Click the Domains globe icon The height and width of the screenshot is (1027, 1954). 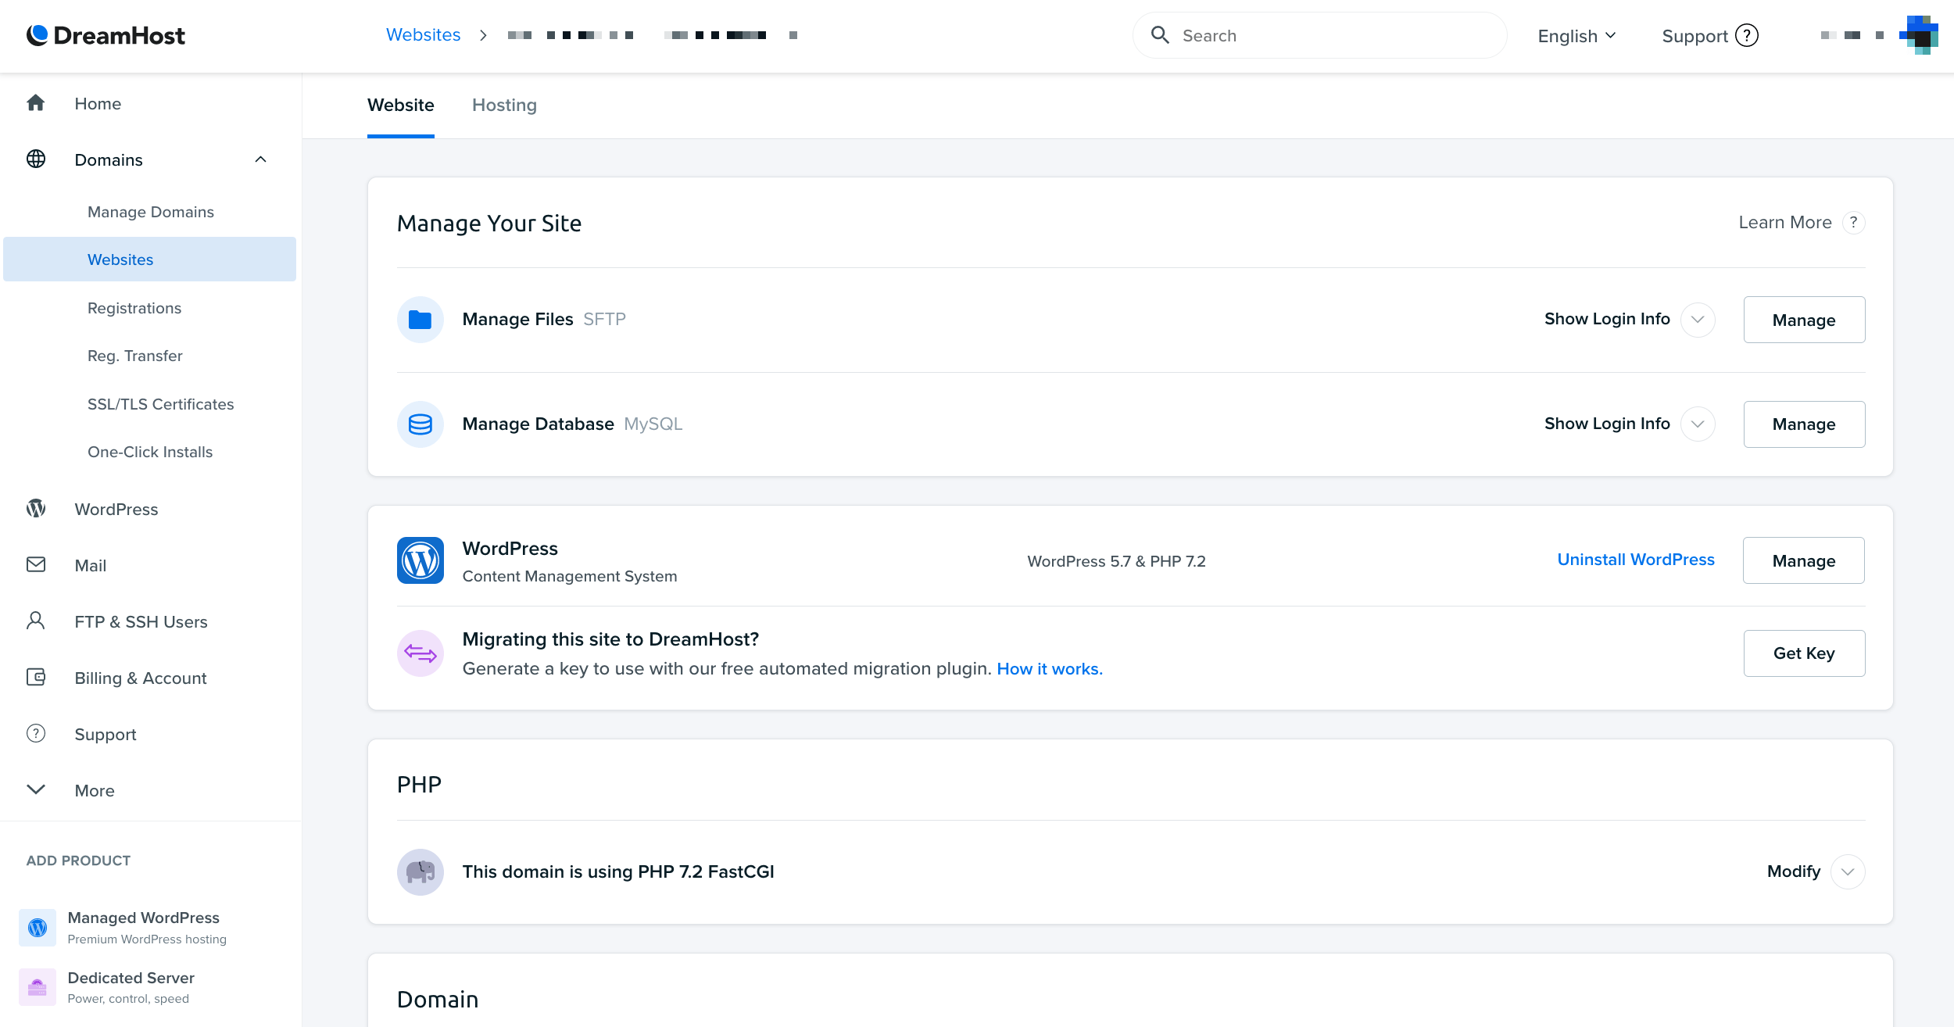pyautogui.click(x=36, y=159)
